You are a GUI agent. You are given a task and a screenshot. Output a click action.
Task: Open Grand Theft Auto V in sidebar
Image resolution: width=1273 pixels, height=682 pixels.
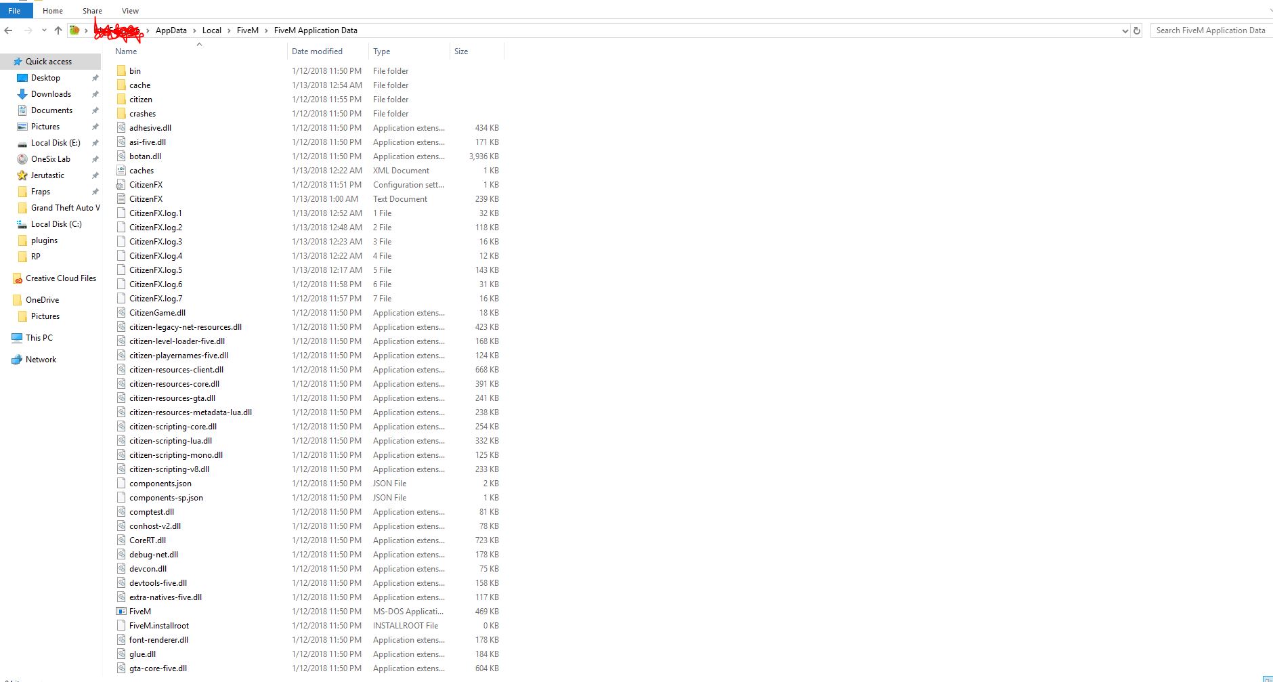[x=65, y=208]
